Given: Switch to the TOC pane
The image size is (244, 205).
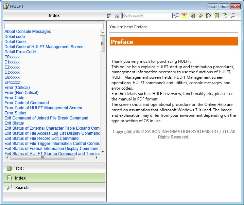Looking at the screenshot, I should (x=54, y=168).
